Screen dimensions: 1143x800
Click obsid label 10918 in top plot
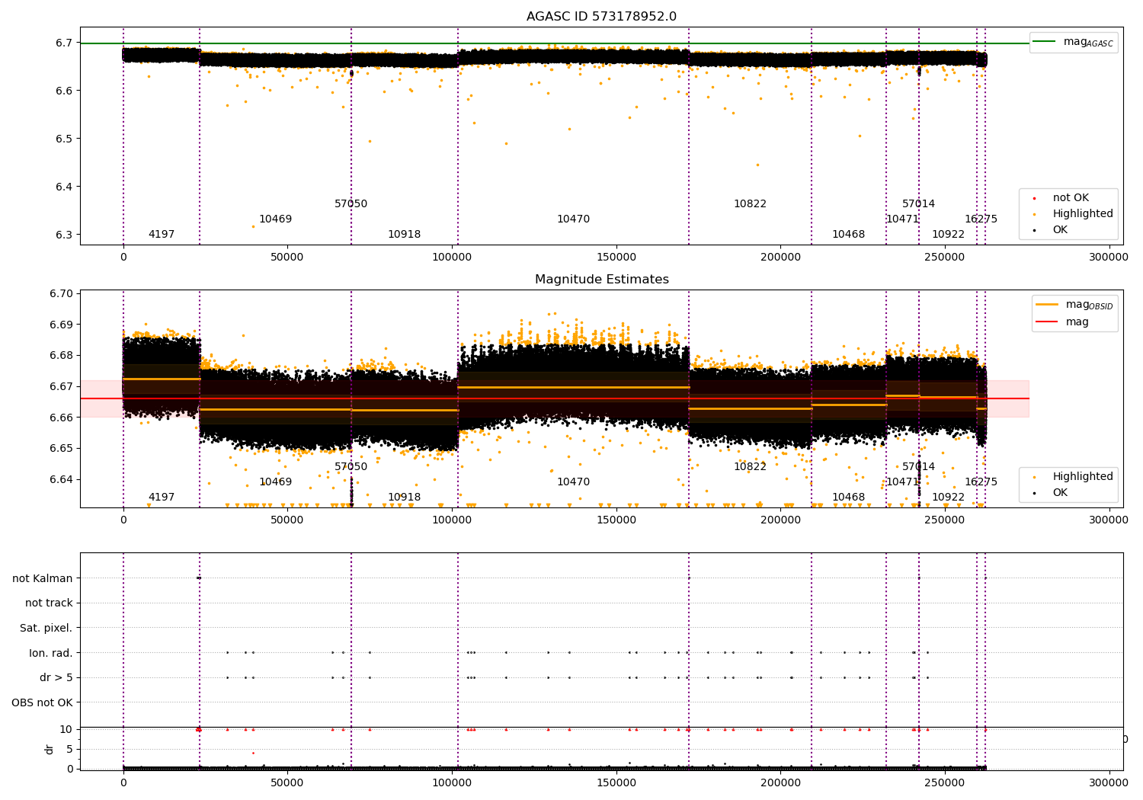404,235
